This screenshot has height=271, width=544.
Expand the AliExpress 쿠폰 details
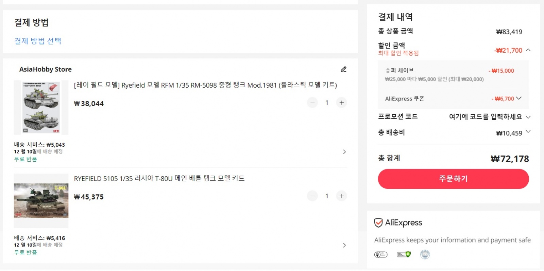tap(519, 98)
